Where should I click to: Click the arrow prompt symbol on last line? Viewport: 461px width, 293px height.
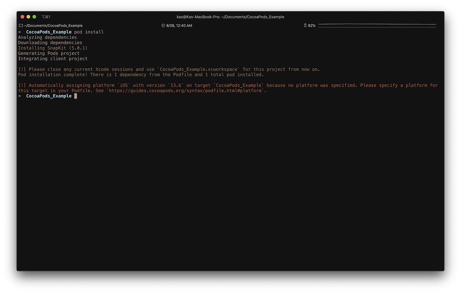pyautogui.click(x=19, y=96)
